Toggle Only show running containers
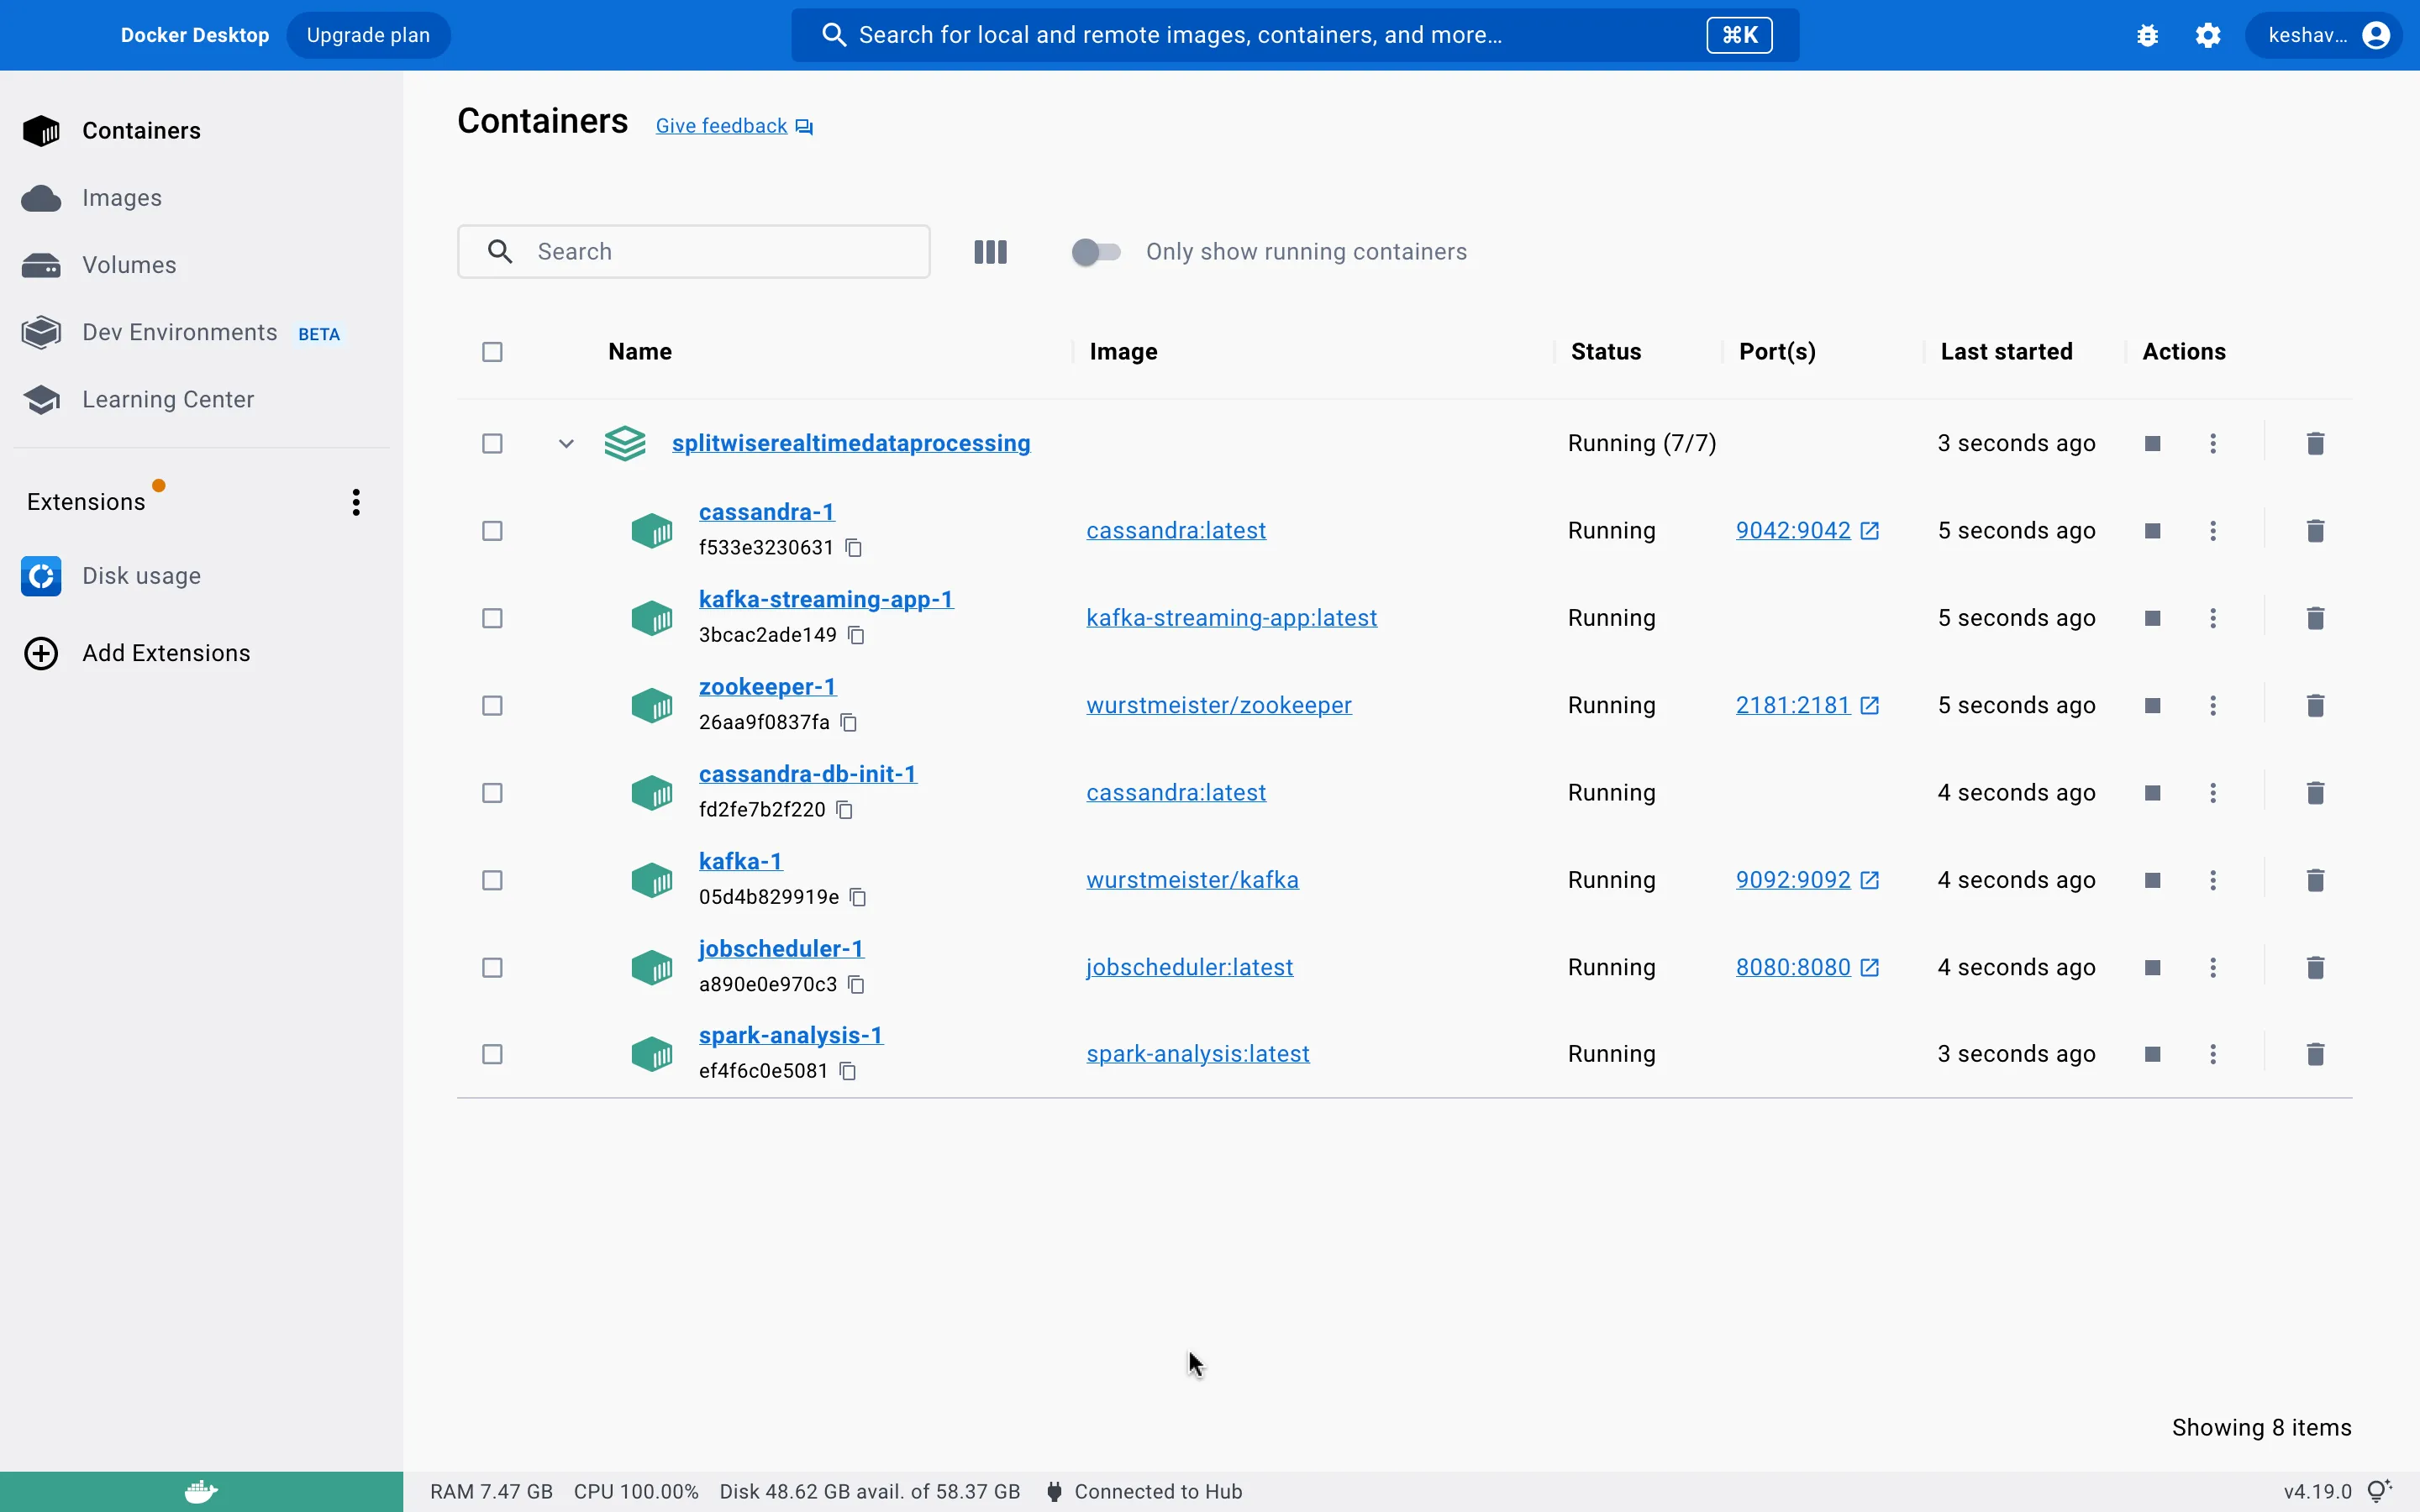 (1096, 252)
